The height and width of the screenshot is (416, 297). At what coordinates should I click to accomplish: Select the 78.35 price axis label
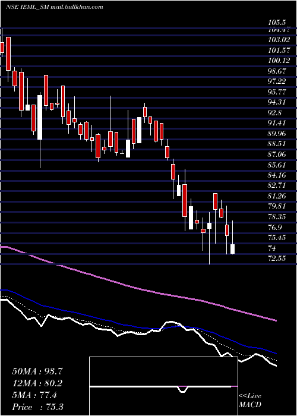pos(277,217)
